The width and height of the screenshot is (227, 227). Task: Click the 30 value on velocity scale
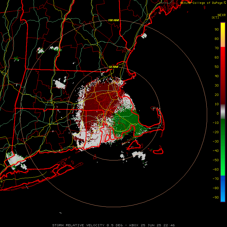[217, 86]
